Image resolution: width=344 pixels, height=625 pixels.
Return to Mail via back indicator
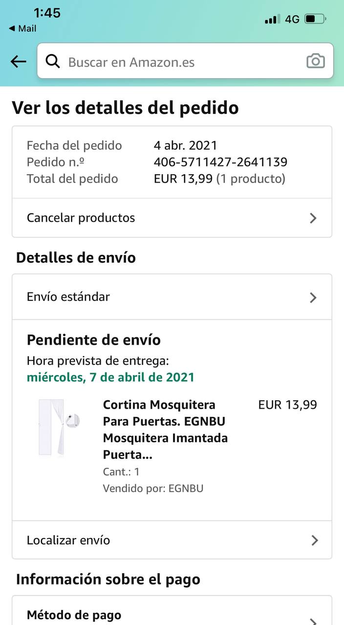click(x=22, y=28)
